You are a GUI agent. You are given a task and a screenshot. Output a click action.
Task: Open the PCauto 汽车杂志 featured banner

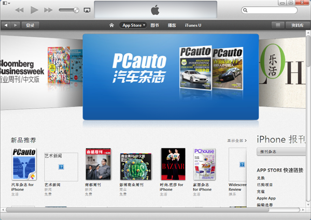pos(171,77)
